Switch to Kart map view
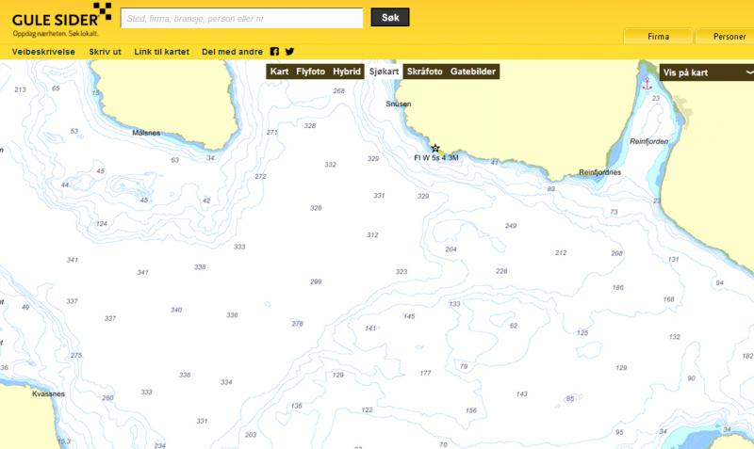Screen dimensions: 754x449 [279, 72]
